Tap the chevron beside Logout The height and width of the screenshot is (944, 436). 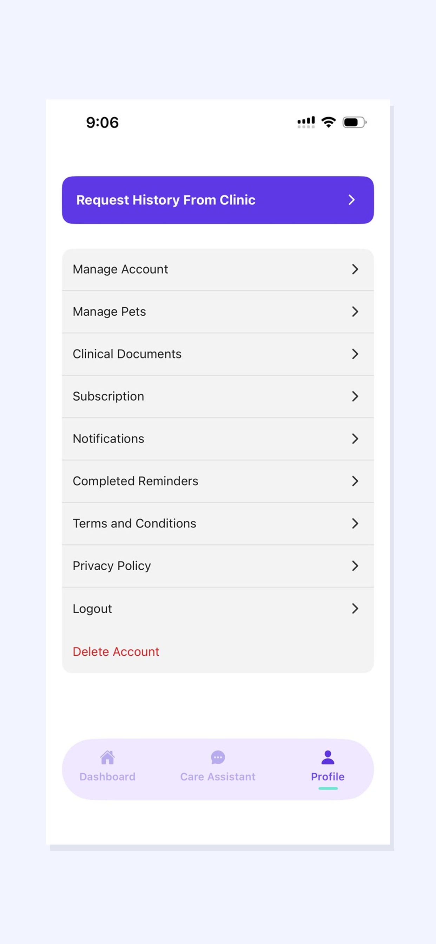click(355, 609)
